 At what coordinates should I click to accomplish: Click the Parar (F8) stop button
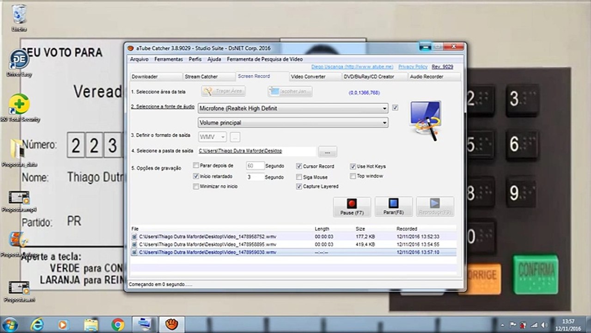394,207
